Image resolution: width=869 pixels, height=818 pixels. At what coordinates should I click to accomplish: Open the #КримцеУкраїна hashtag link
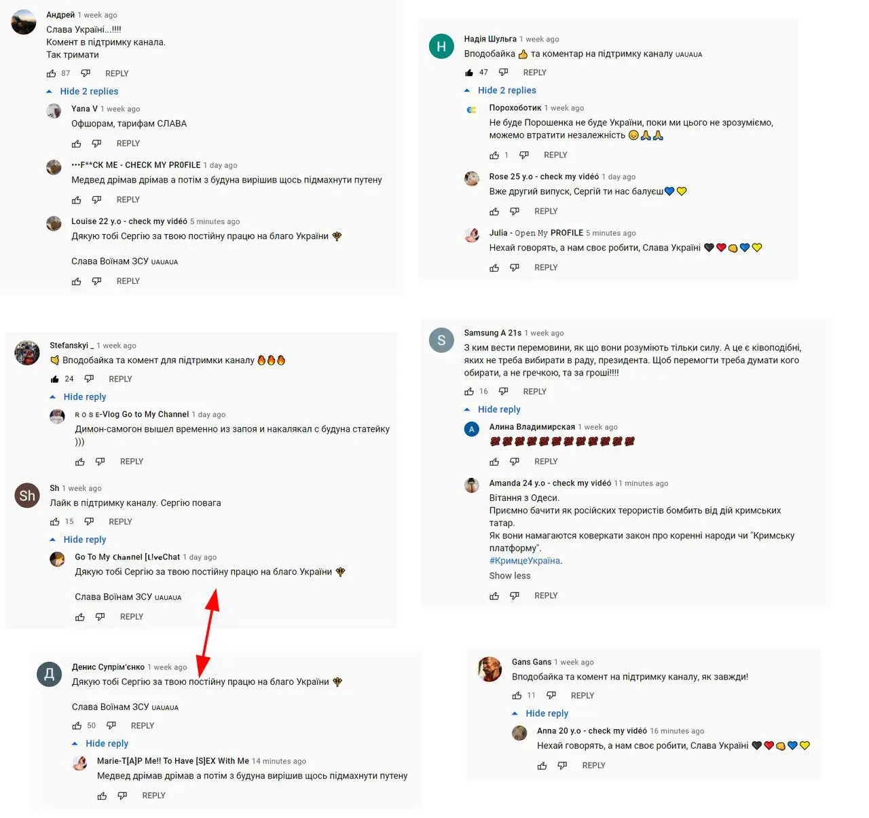(x=525, y=561)
